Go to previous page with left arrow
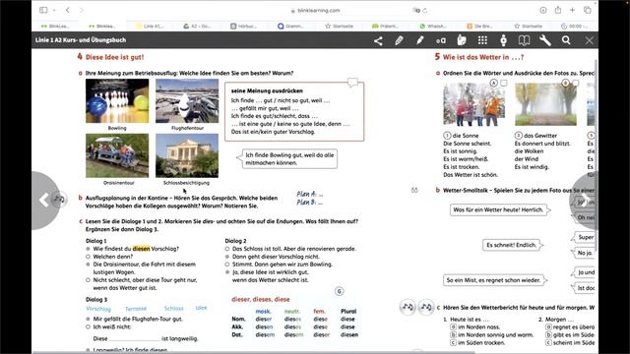Screen dimensions: 630x354 [43, 200]
